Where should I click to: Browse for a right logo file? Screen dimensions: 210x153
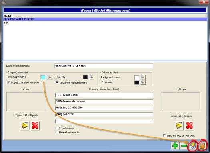179,126
